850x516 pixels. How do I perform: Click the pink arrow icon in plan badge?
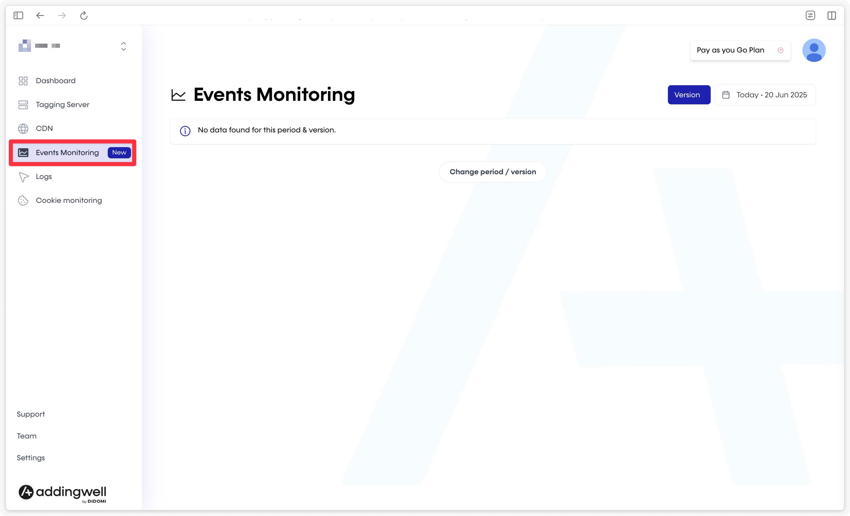click(x=780, y=50)
